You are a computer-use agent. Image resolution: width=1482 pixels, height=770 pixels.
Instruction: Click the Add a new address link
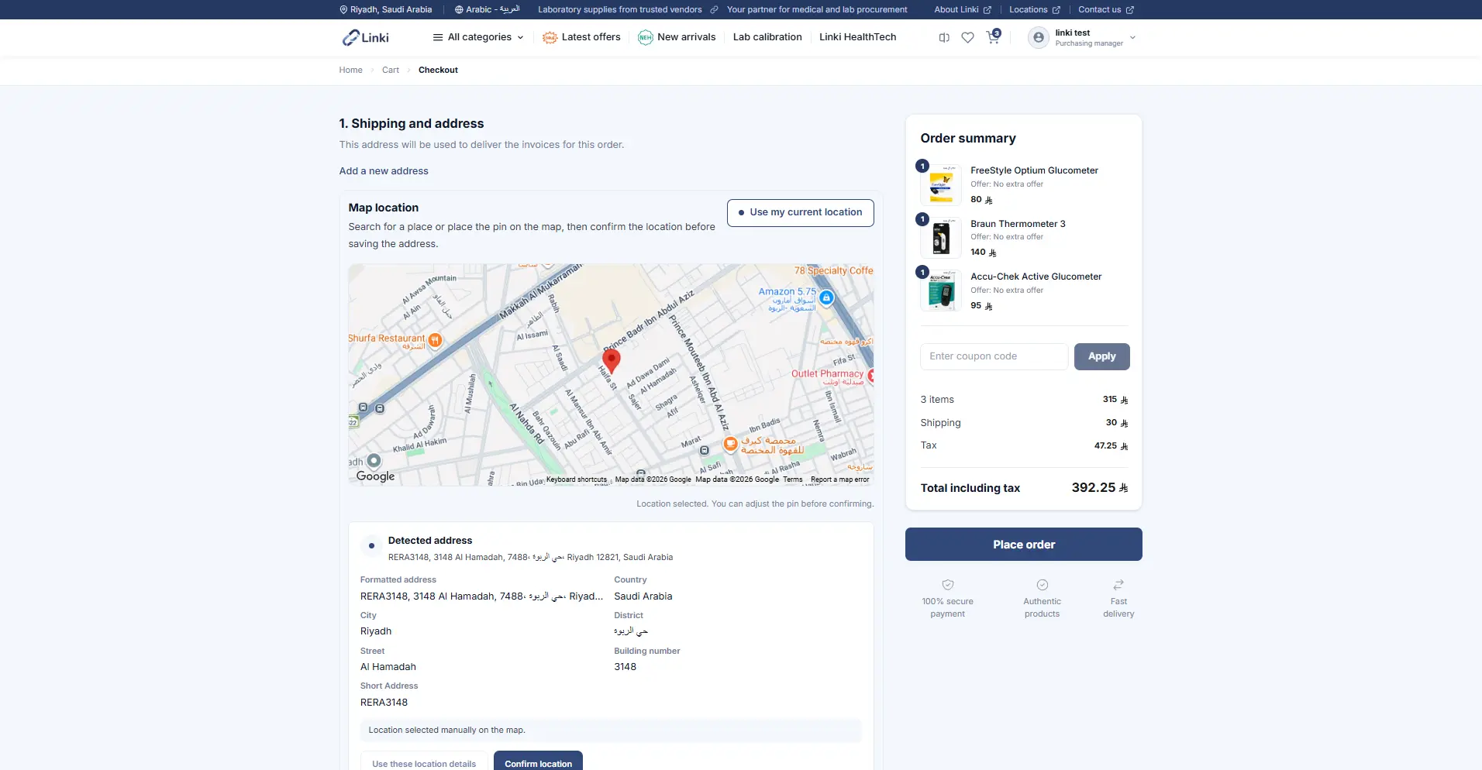click(x=384, y=171)
